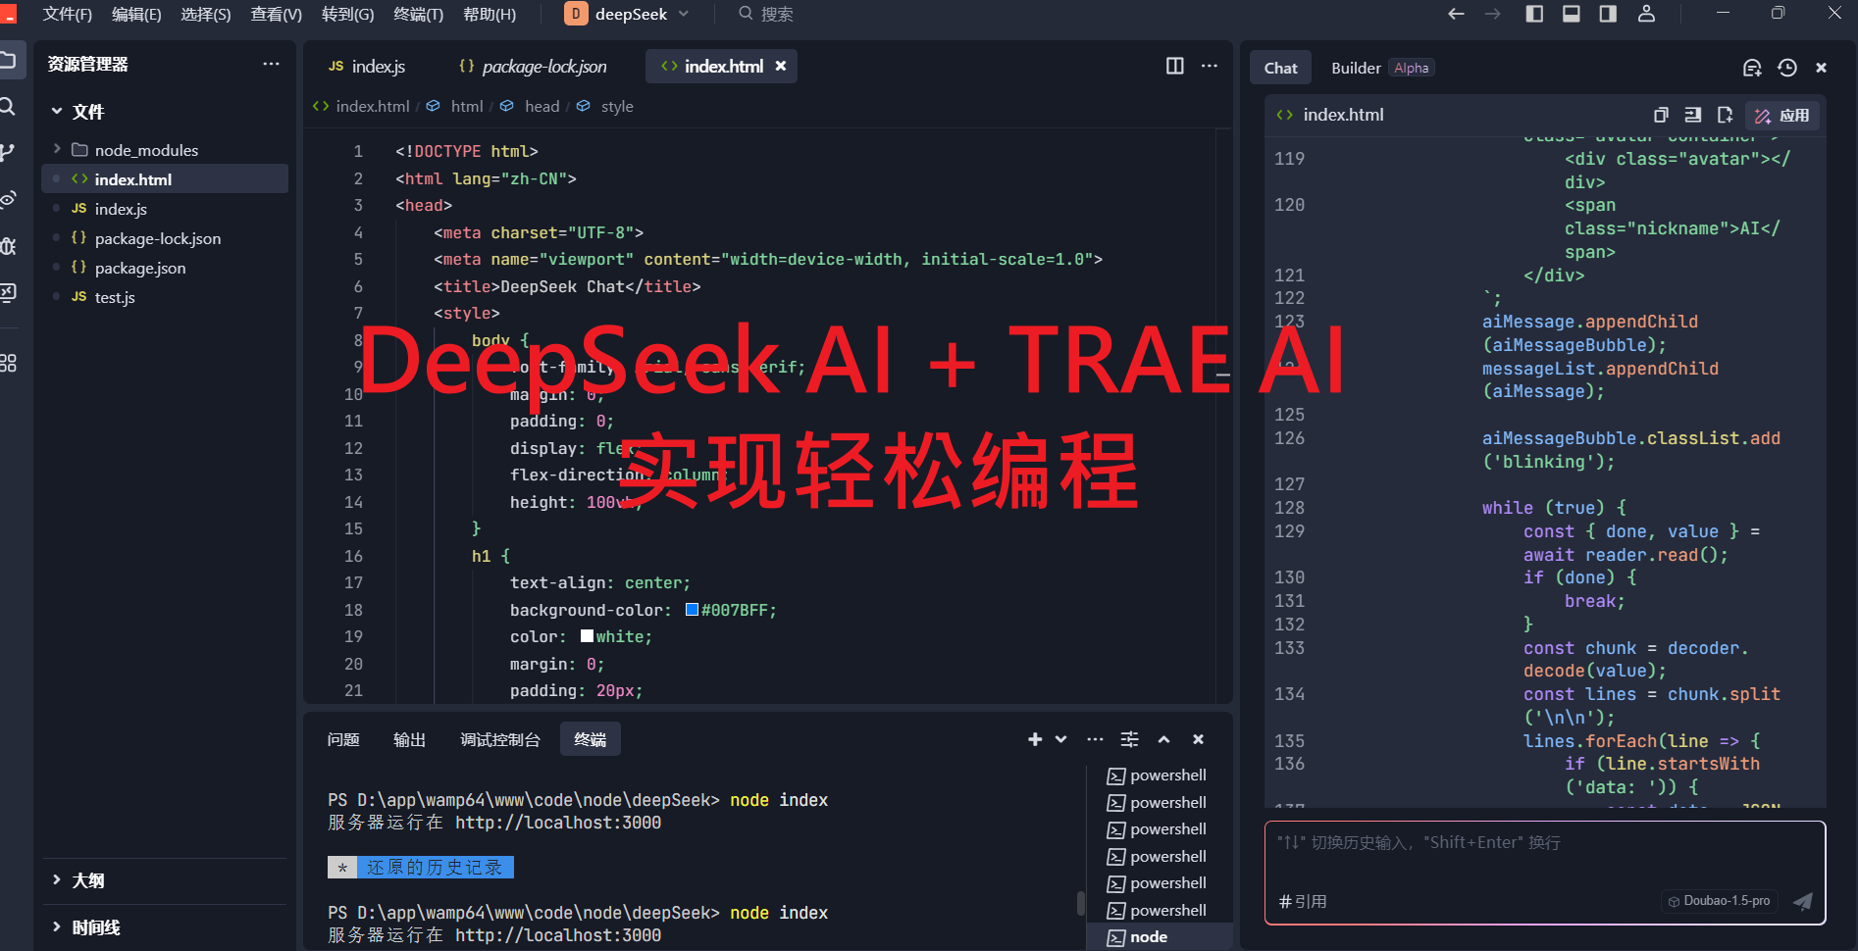Add a new terminal with plus icon
Image resolution: width=1858 pixels, height=951 pixels.
click(x=1035, y=739)
